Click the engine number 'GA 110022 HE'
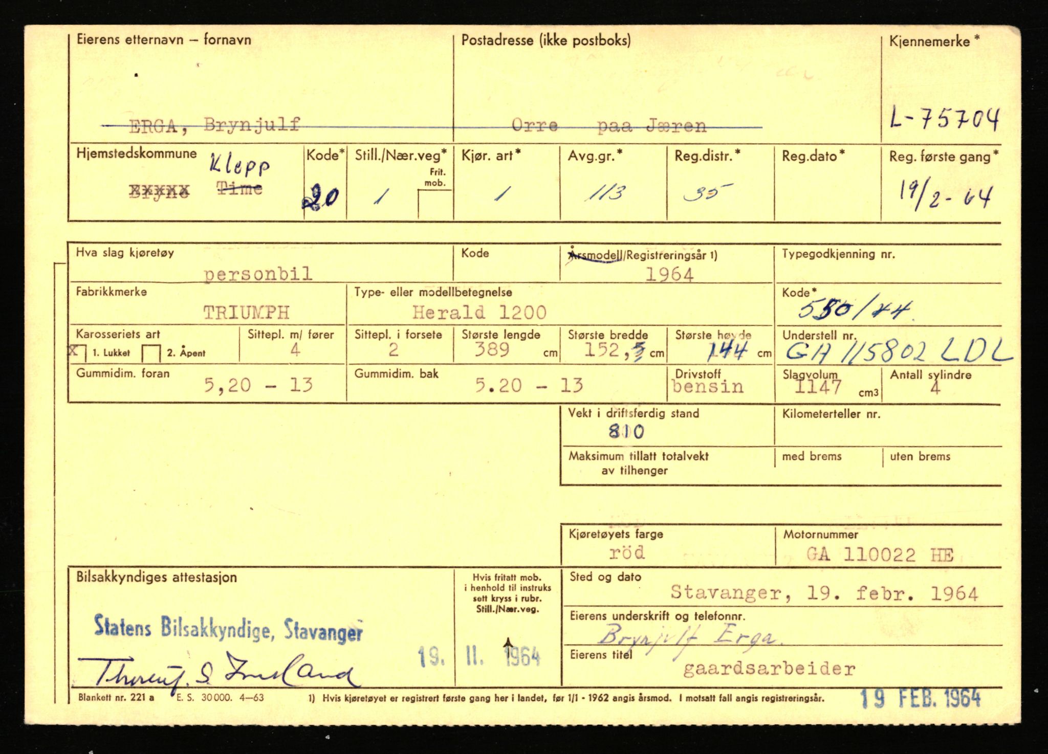1048x754 pixels. pos(880,555)
